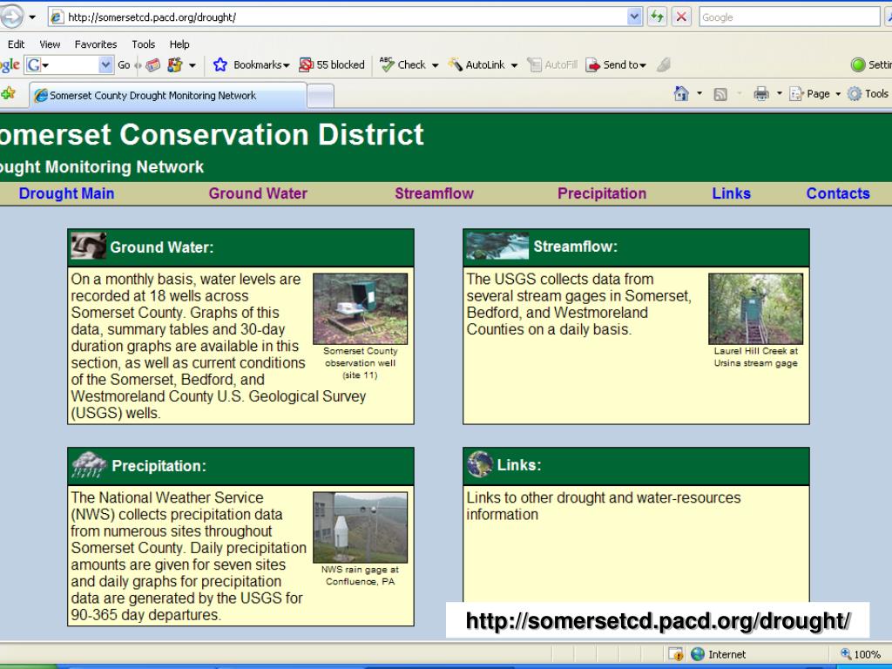Viewport: 892px width, 669px height.
Task: Click the Ground Water section header icon
Action: [88, 246]
